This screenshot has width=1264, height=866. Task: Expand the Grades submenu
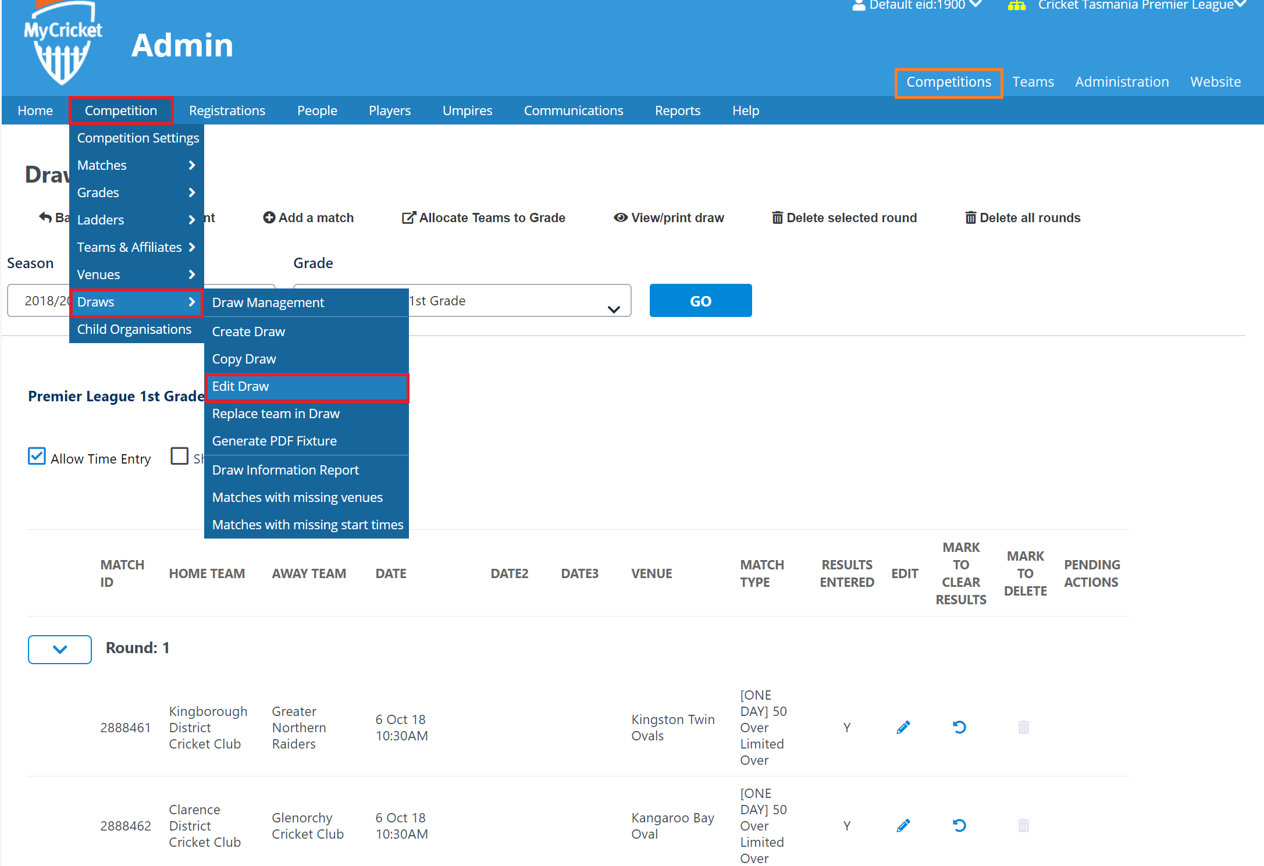[136, 193]
